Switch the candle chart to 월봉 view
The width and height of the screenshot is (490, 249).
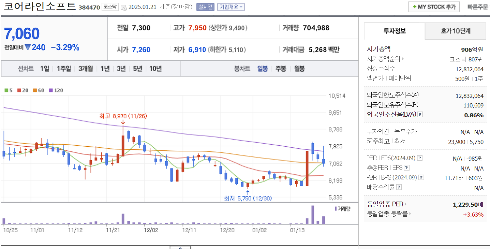tap(300, 69)
